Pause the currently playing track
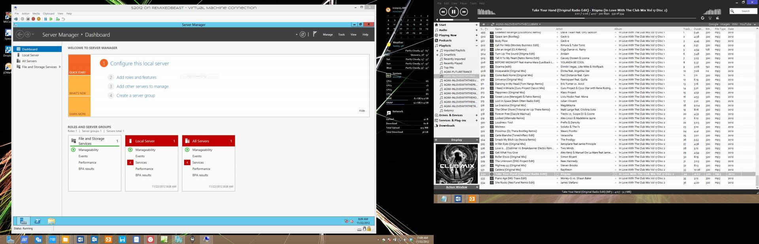This screenshot has height=244, width=759. [x=453, y=12]
